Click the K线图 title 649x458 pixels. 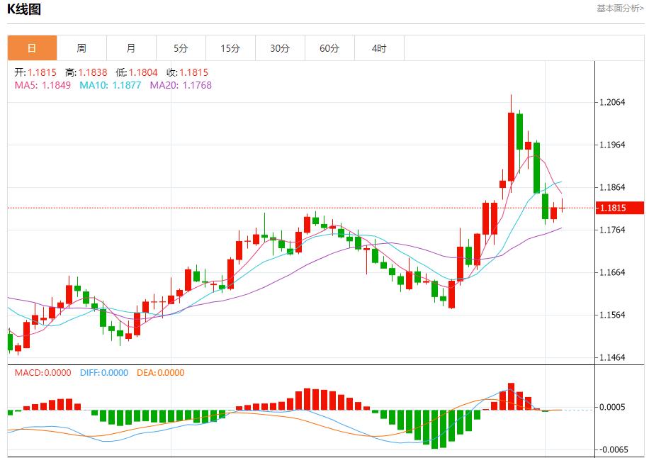click(x=24, y=9)
